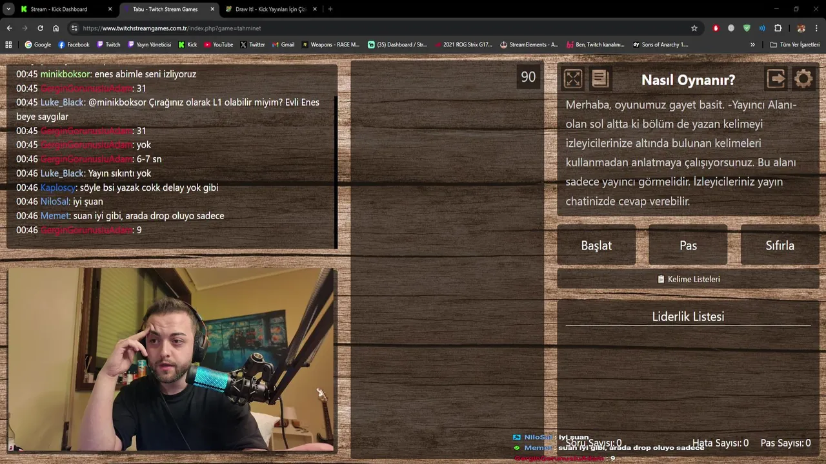The width and height of the screenshot is (826, 464).
Task: Open the Facebook bookmark
Action: (74, 44)
